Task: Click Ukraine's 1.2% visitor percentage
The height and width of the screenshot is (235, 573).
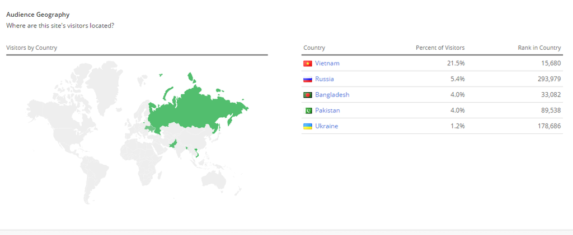Action: (x=457, y=126)
